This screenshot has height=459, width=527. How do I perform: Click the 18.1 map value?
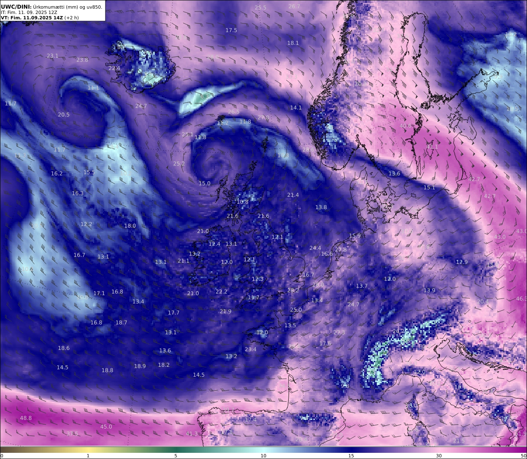coord(293,43)
